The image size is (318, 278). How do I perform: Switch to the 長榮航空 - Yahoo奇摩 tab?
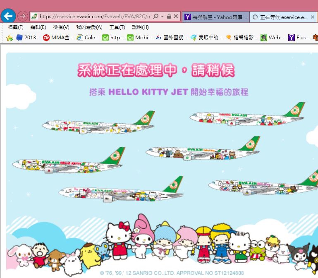coord(216,17)
